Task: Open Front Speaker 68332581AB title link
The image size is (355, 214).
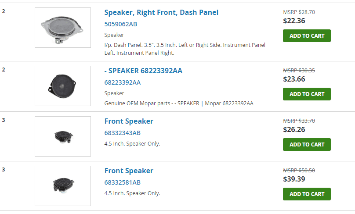Action: click(x=129, y=171)
